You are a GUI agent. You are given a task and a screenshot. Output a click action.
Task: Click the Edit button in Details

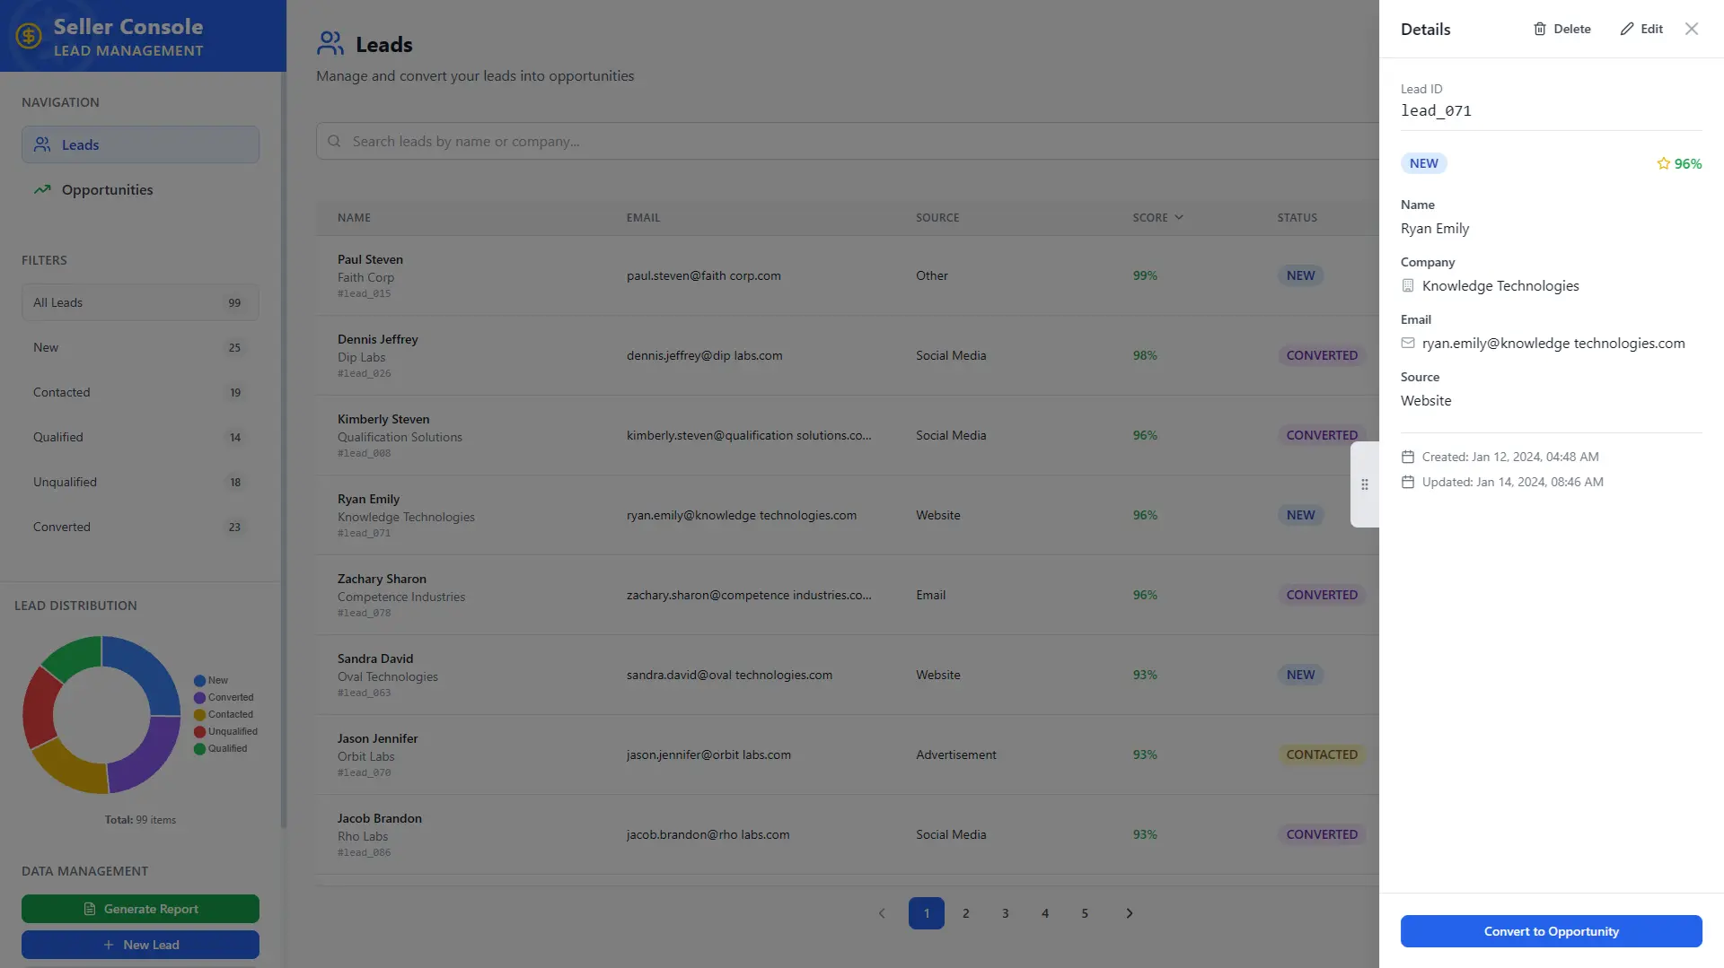point(1641,29)
